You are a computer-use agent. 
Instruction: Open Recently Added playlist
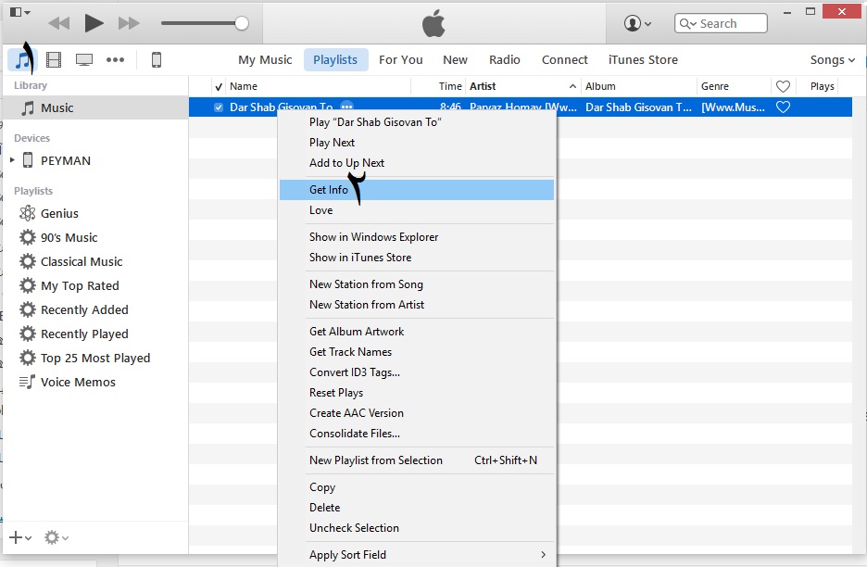tap(84, 309)
